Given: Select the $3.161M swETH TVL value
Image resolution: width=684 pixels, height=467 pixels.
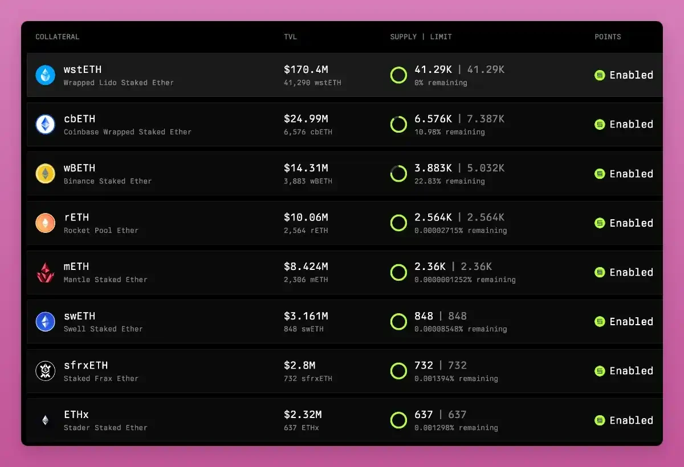Looking at the screenshot, I should point(306,316).
